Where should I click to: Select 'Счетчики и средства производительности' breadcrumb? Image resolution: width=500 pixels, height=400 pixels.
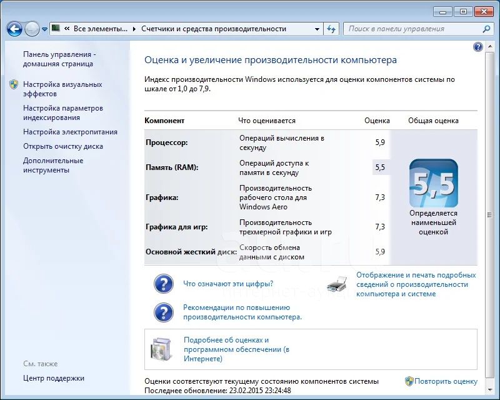click(214, 29)
